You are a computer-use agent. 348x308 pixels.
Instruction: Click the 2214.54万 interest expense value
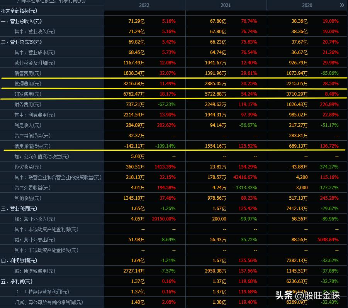click(134, 115)
